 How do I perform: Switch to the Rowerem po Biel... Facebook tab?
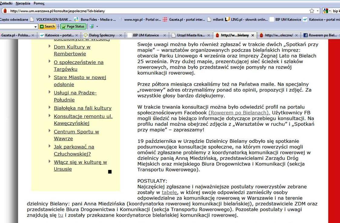[x=321, y=35]
